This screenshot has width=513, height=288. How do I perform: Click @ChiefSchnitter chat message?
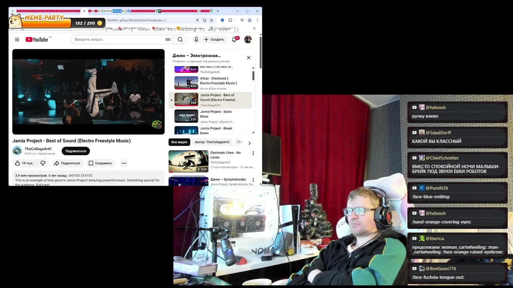457,164
